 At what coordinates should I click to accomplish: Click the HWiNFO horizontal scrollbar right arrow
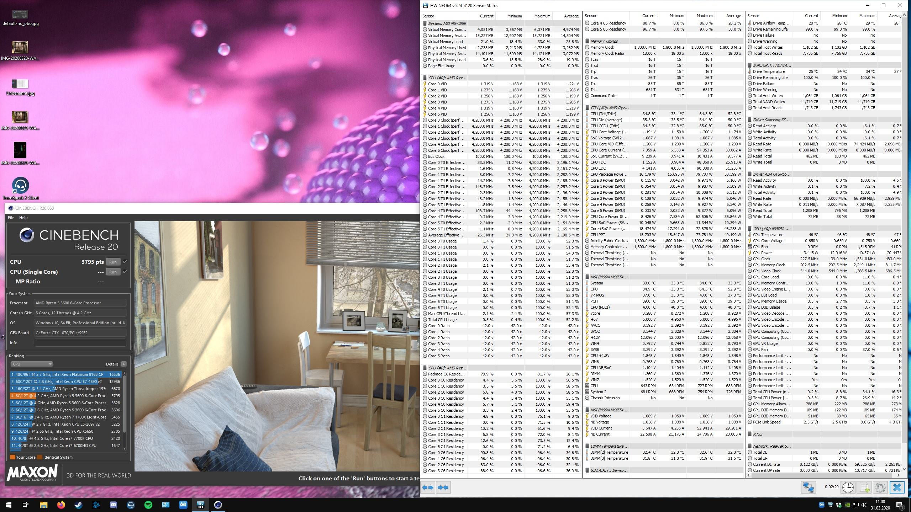pyautogui.click(x=899, y=475)
